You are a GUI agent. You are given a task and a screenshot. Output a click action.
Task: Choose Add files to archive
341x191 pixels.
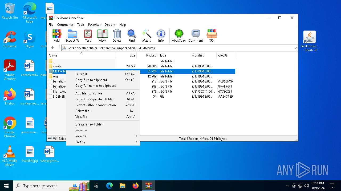[x=103, y=93]
